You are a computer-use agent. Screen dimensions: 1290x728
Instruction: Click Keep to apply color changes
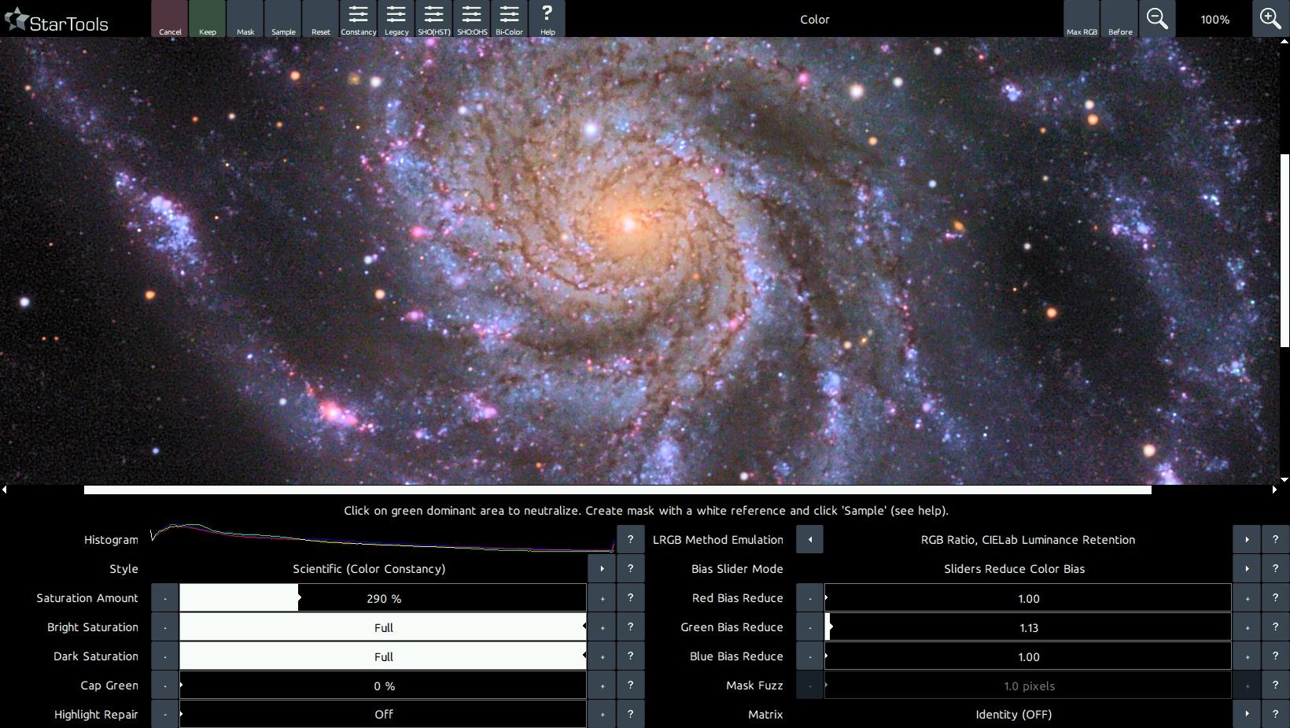208,19
